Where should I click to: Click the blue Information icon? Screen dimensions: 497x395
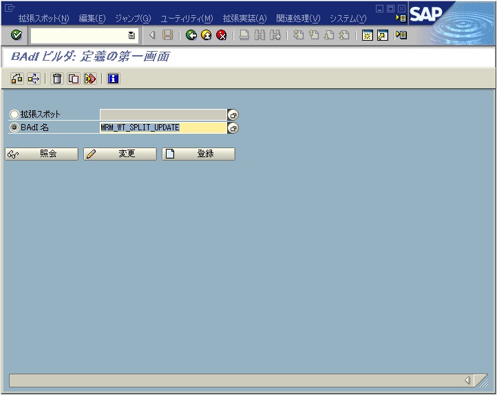click(113, 79)
